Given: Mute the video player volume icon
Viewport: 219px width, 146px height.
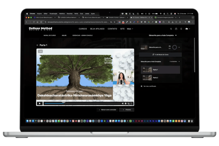Looking at the screenshot, I should (123, 104).
